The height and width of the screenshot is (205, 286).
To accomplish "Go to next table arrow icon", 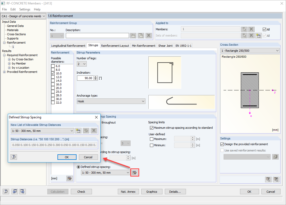I will point(22,191).
